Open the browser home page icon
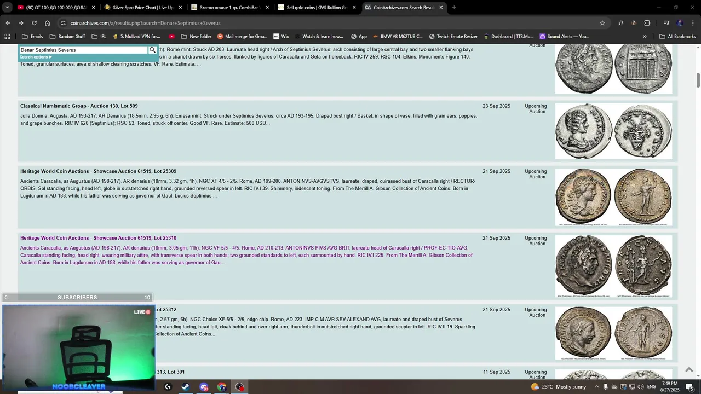The height and width of the screenshot is (394, 701). click(47, 23)
